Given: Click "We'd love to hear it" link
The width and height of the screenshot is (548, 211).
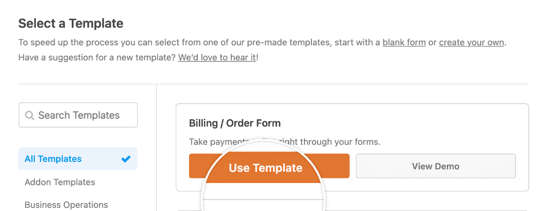Looking at the screenshot, I should coord(217,57).
